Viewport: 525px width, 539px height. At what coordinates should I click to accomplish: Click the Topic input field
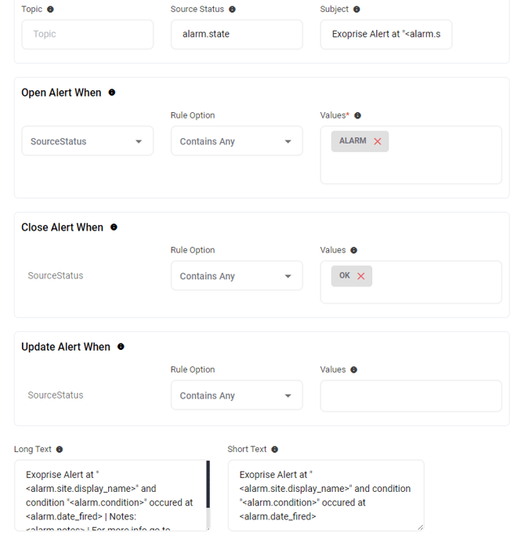[x=87, y=35]
